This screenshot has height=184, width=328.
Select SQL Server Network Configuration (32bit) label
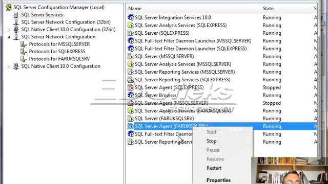click(66, 22)
